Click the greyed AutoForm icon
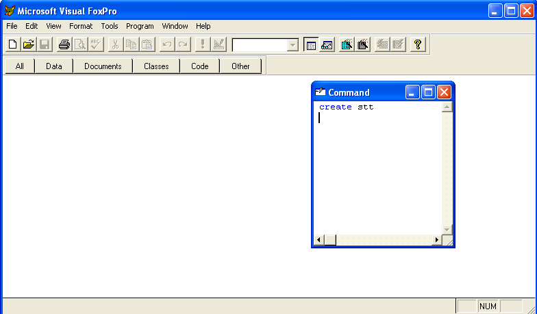This screenshot has width=537, height=314. (382, 44)
